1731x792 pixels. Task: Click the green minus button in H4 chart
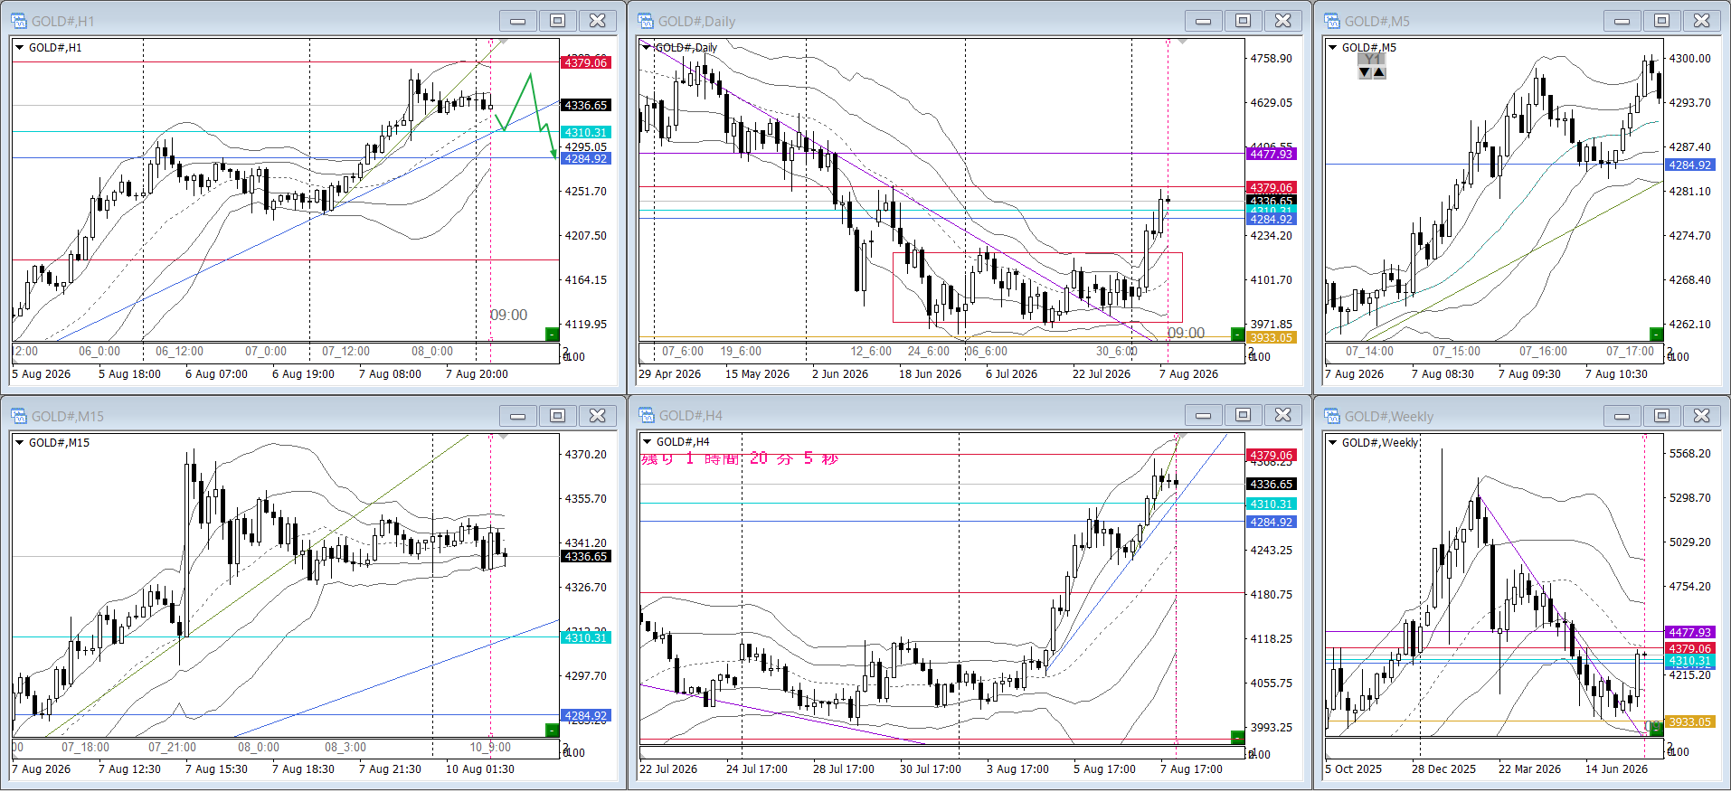click(x=1237, y=737)
